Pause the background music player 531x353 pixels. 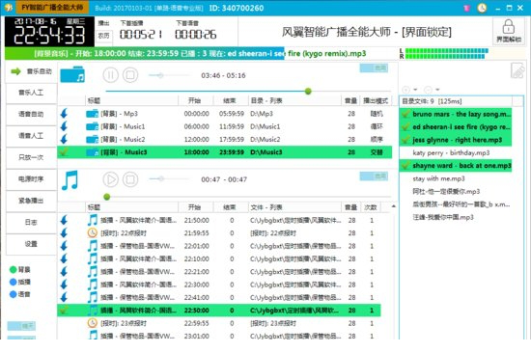click(110, 75)
